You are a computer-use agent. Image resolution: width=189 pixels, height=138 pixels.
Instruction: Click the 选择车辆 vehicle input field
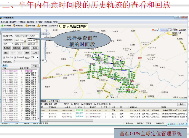27,36
